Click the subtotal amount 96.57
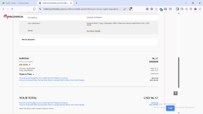The height and width of the screenshot is (114, 203). click(155, 58)
